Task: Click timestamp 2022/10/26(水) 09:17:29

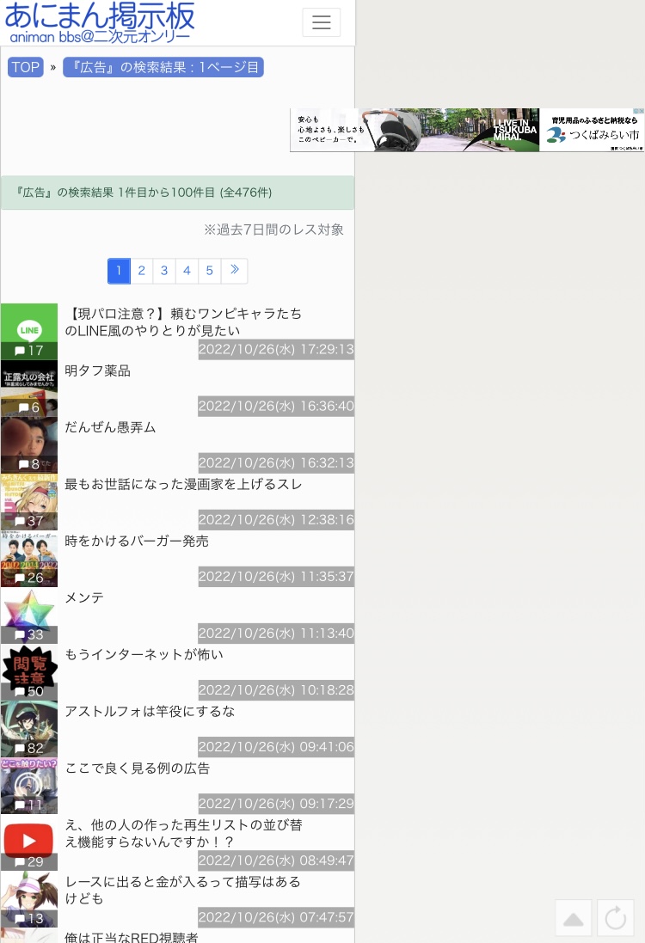Action: coord(276,804)
